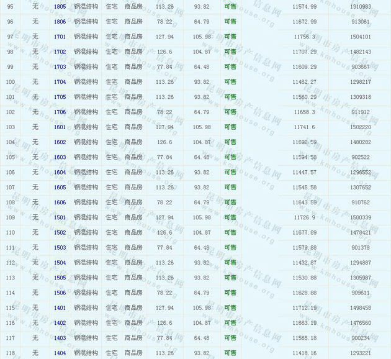The height and width of the screenshot is (359, 391).
Task: Open room 1705 link
Action: pos(60,97)
